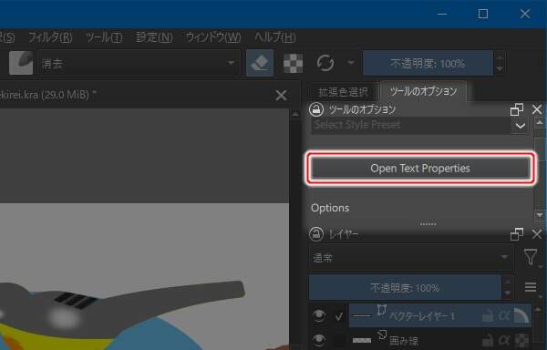Toggle preserve alpha checkerboard icon

[293, 64]
